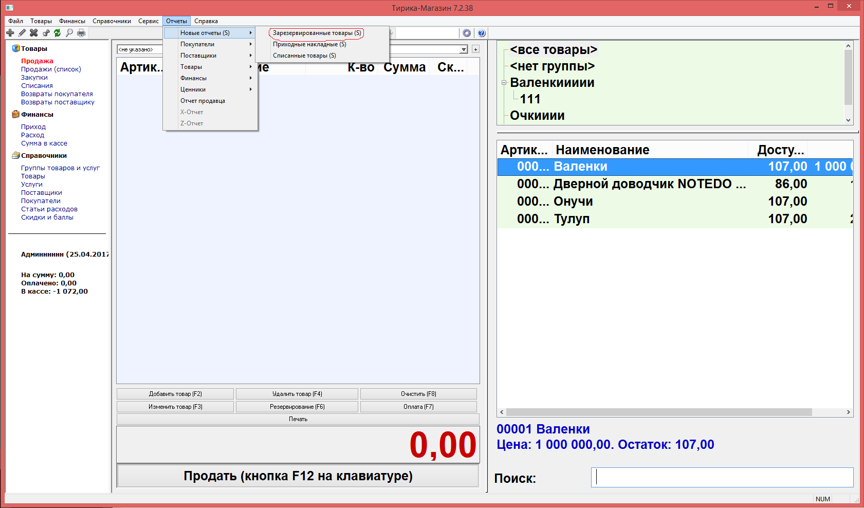This screenshot has width=864, height=508.
Task: Click the small + button beside the combo box
Action: point(476,49)
